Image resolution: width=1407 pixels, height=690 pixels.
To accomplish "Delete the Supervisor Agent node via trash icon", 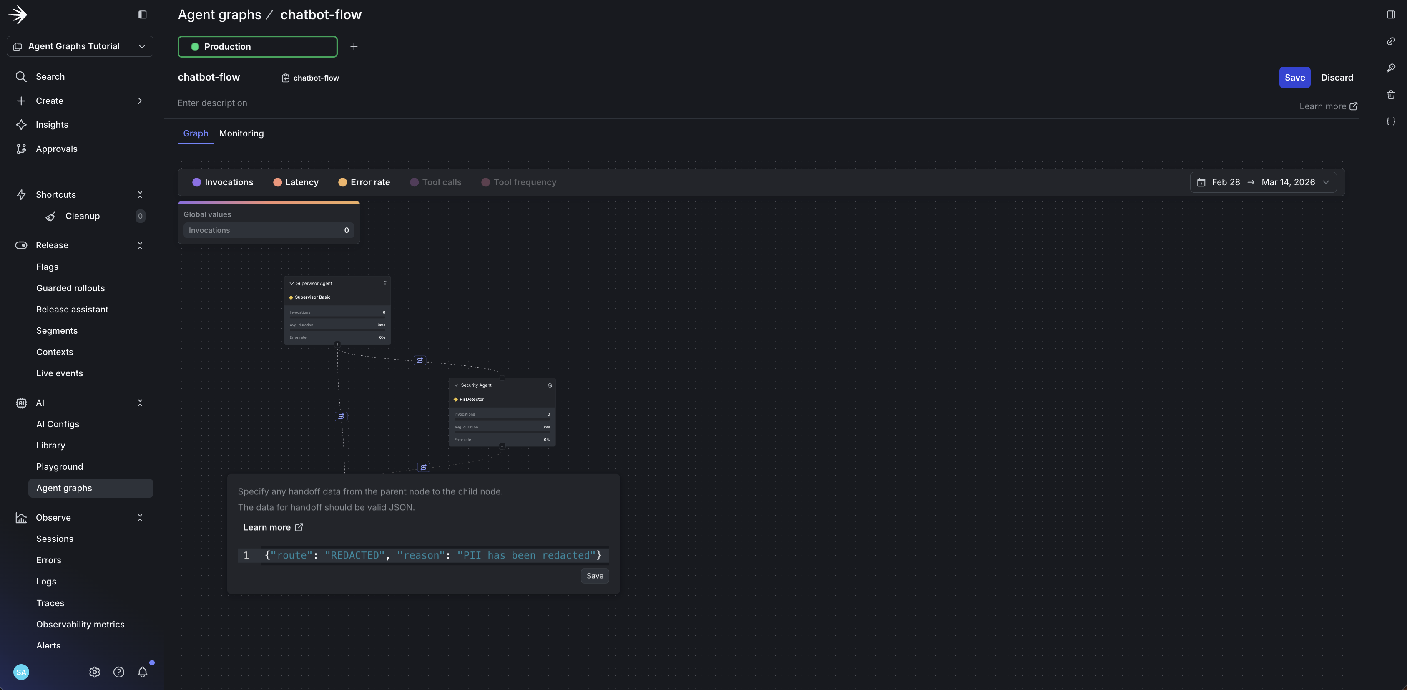I will 385,283.
